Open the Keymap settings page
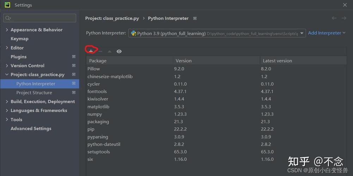Screen dimensions: 353x176 click(19, 39)
